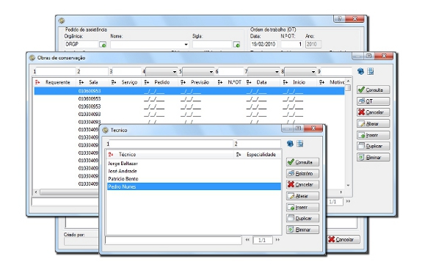Sort by the Requerente column
The image size is (425, 273).
57,82
